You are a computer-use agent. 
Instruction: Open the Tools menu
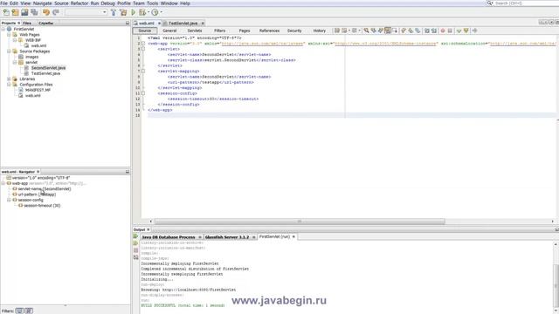click(x=152, y=3)
